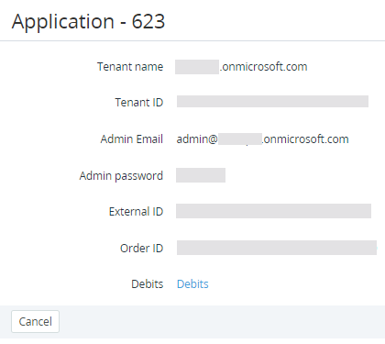
Task: Open the Debits link
Action: (192, 284)
